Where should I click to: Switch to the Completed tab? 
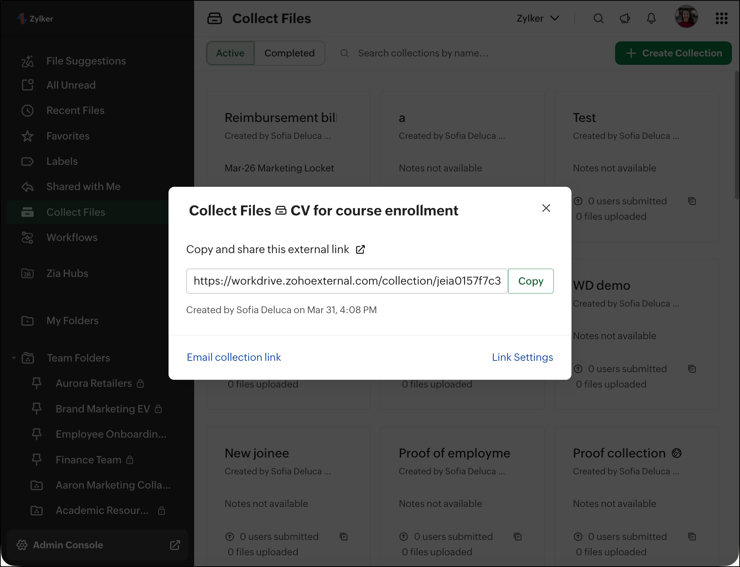(x=289, y=53)
